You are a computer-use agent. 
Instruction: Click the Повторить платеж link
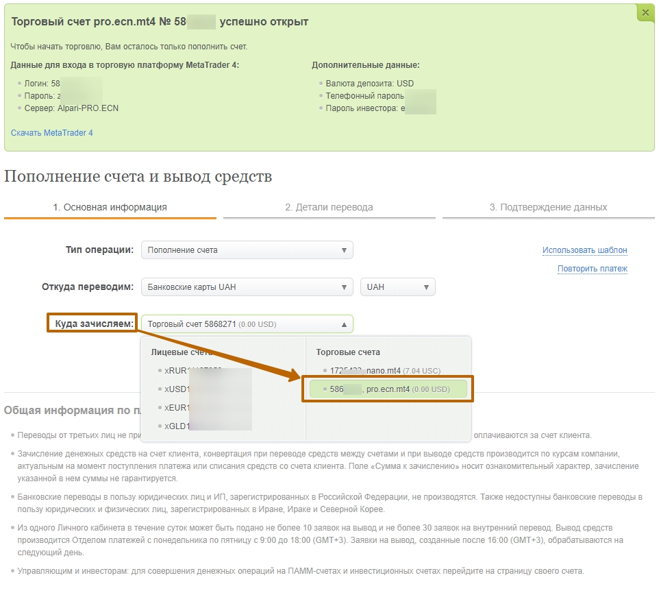592,269
